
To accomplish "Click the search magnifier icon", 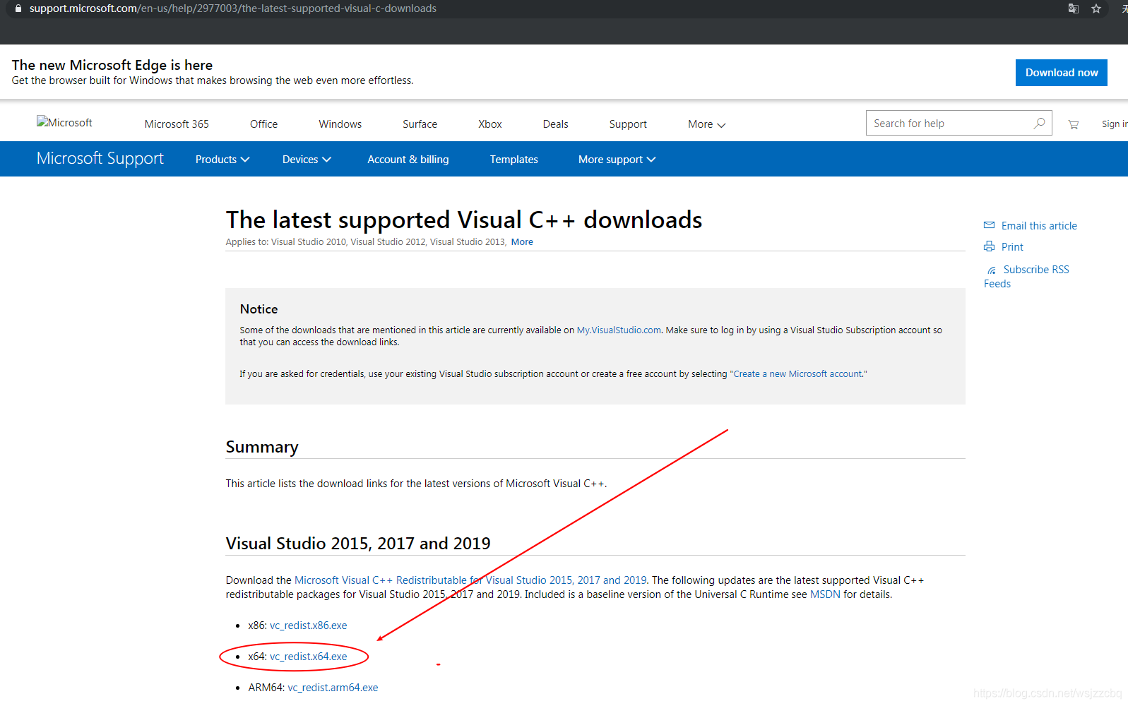I will coord(1039,123).
